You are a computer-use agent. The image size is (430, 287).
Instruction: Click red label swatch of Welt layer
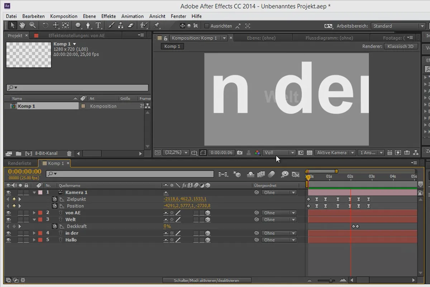pos(40,220)
